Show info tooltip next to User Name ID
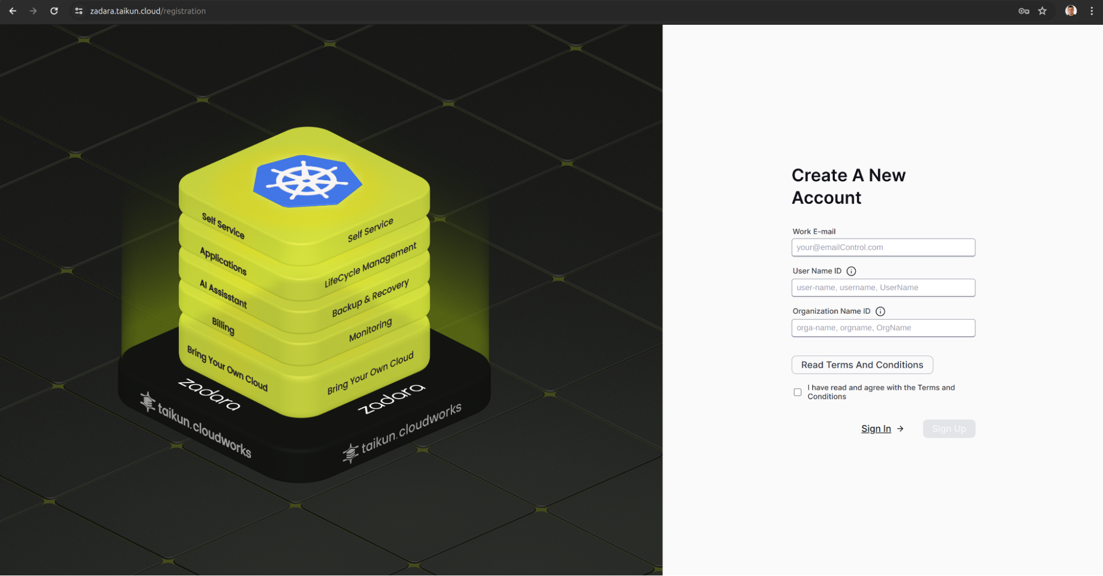 [851, 271]
